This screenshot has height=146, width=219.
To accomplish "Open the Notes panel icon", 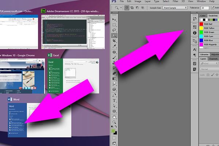I will [195, 69].
